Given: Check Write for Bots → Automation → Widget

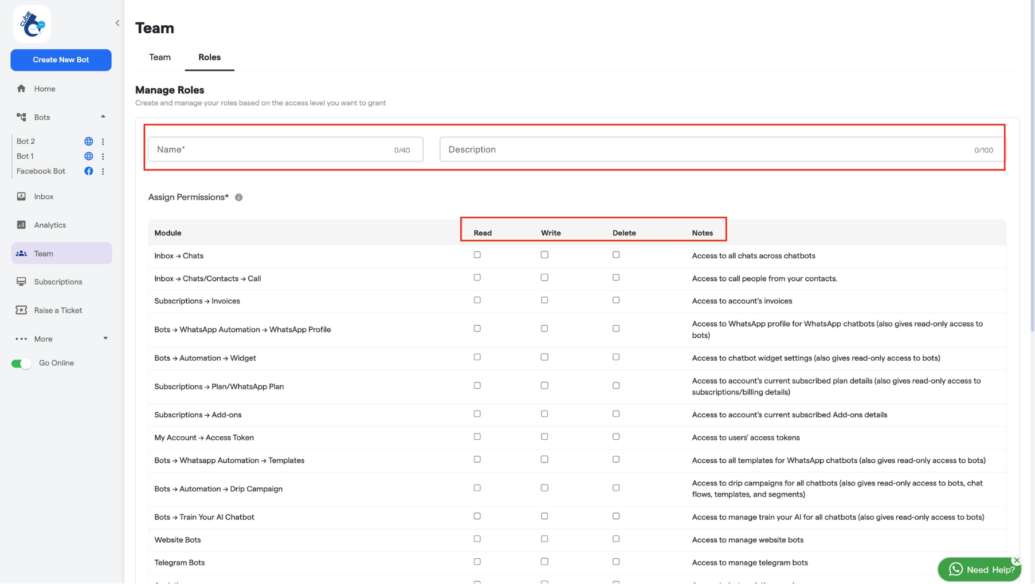Looking at the screenshot, I should (544, 357).
